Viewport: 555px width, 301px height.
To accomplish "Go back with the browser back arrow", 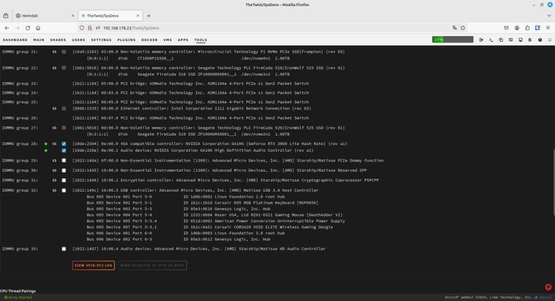I will (7, 28).
